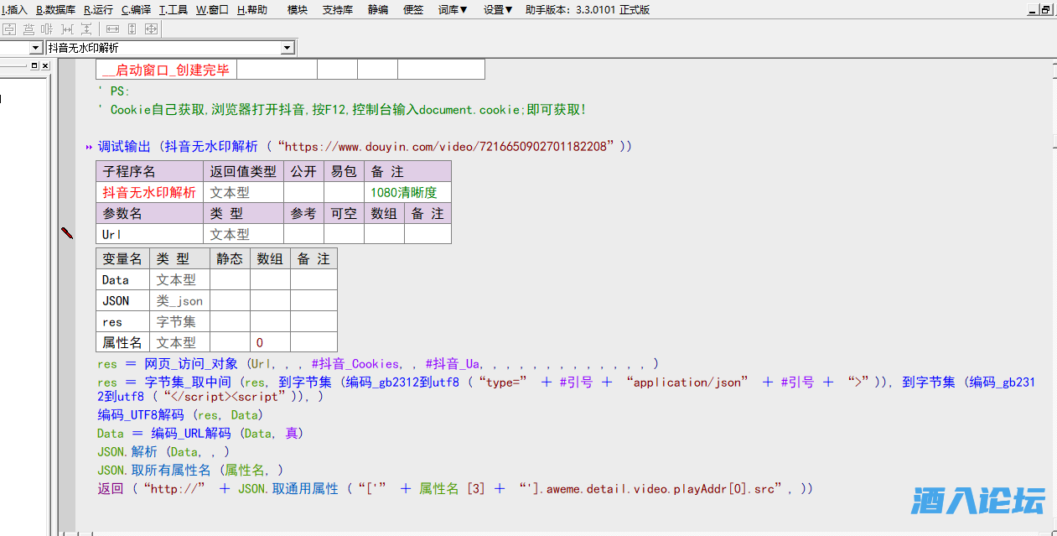The width and height of the screenshot is (1057, 536).
Task: Click the red pen marker in gutter
Action: [x=68, y=233]
